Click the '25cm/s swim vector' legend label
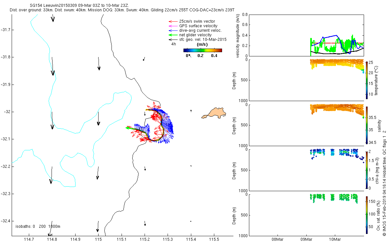 click(197, 21)
